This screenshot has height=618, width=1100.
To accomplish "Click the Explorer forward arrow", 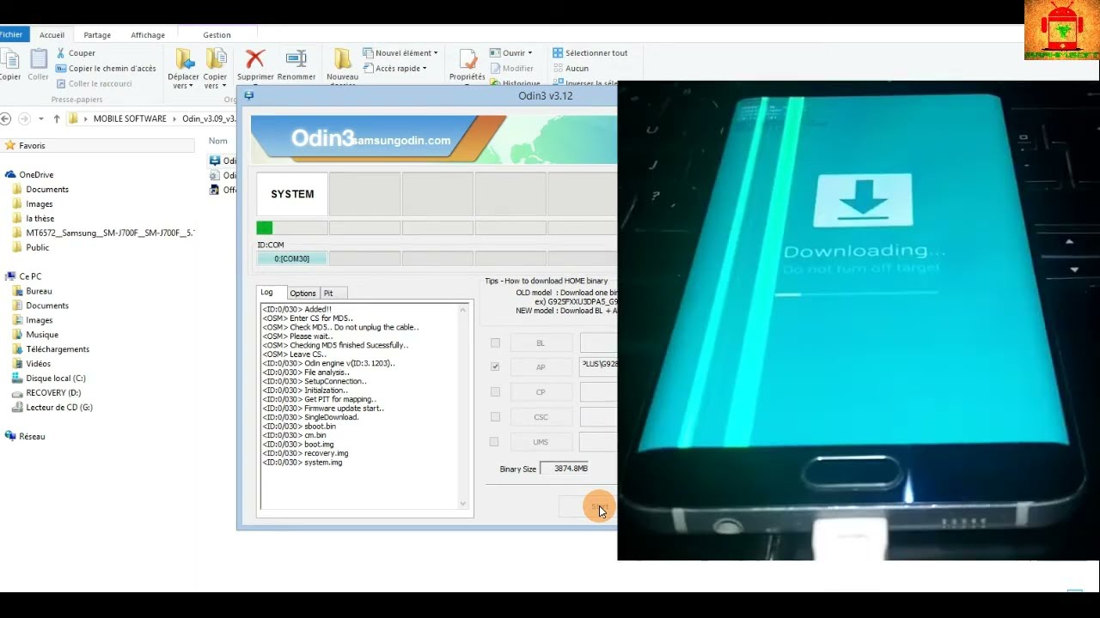I will pyautogui.click(x=24, y=119).
